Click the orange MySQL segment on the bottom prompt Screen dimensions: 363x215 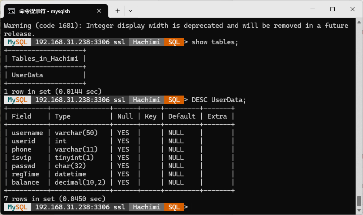pyautogui.click(x=17, y=207)
